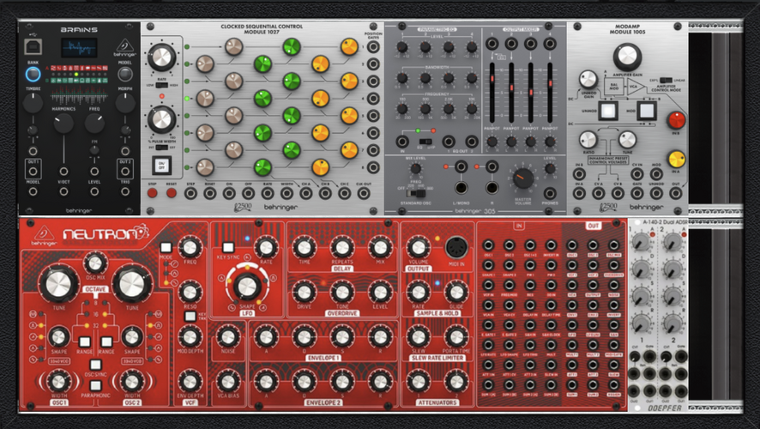
Task: Click position gate 1 jack on 1027
Action: 373,47
